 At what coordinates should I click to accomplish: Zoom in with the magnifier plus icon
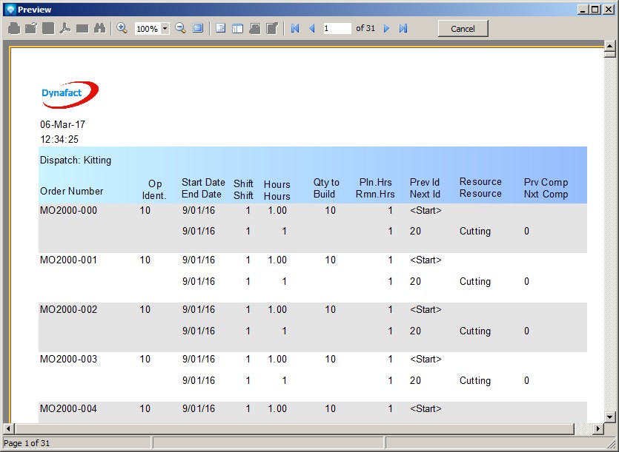[x=122, y=28]
